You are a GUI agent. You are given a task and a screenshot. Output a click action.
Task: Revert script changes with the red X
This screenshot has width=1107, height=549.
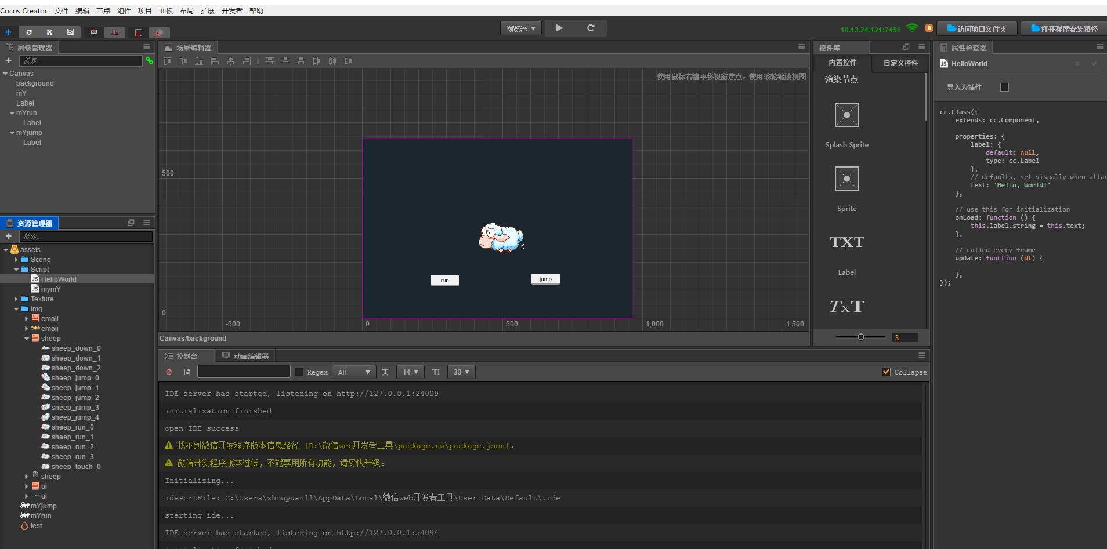tap(1077, 64)
